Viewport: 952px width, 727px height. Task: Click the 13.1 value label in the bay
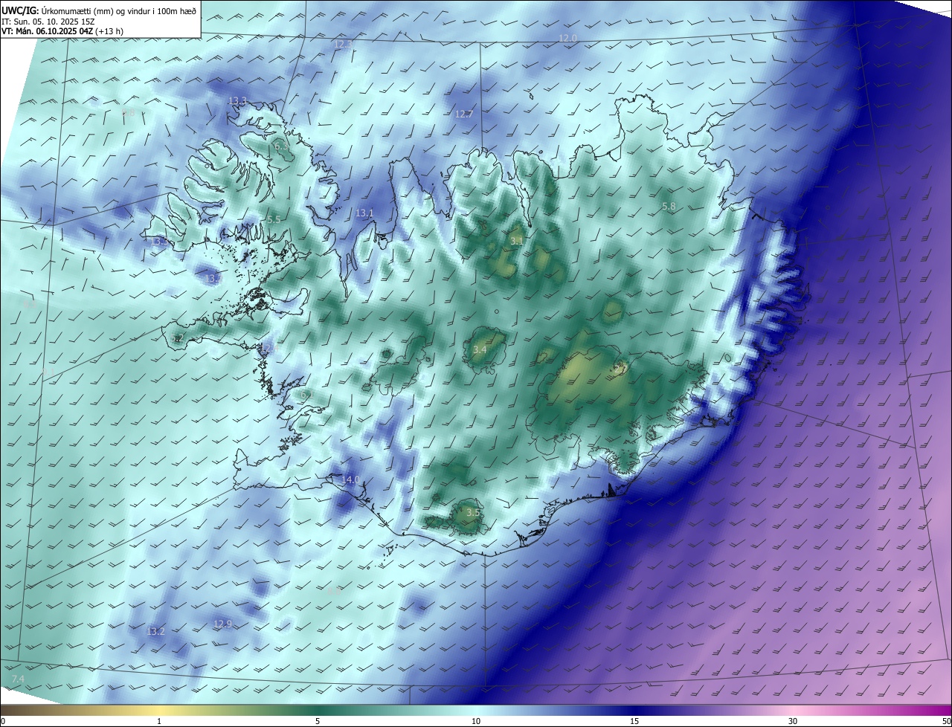pyautogui.click(x=364, y=213)
